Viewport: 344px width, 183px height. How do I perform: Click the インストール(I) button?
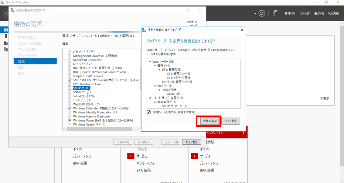click(170, 142)
